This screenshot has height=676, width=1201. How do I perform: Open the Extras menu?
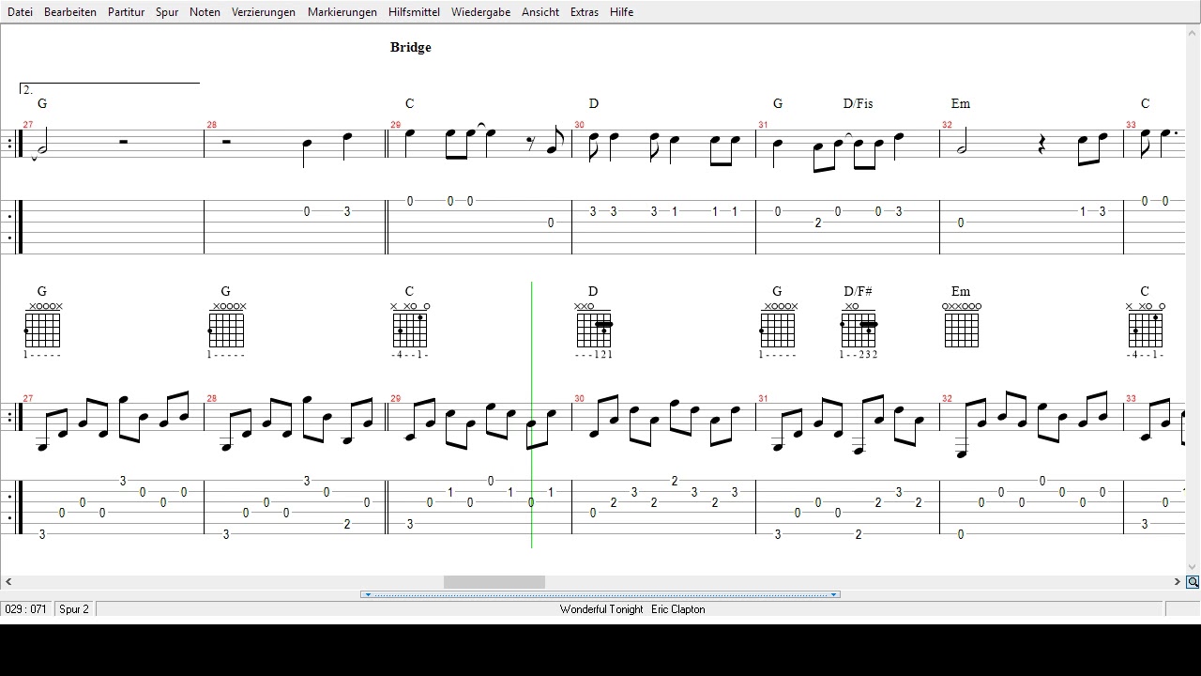pyautogui.click(x=584, y=12)
